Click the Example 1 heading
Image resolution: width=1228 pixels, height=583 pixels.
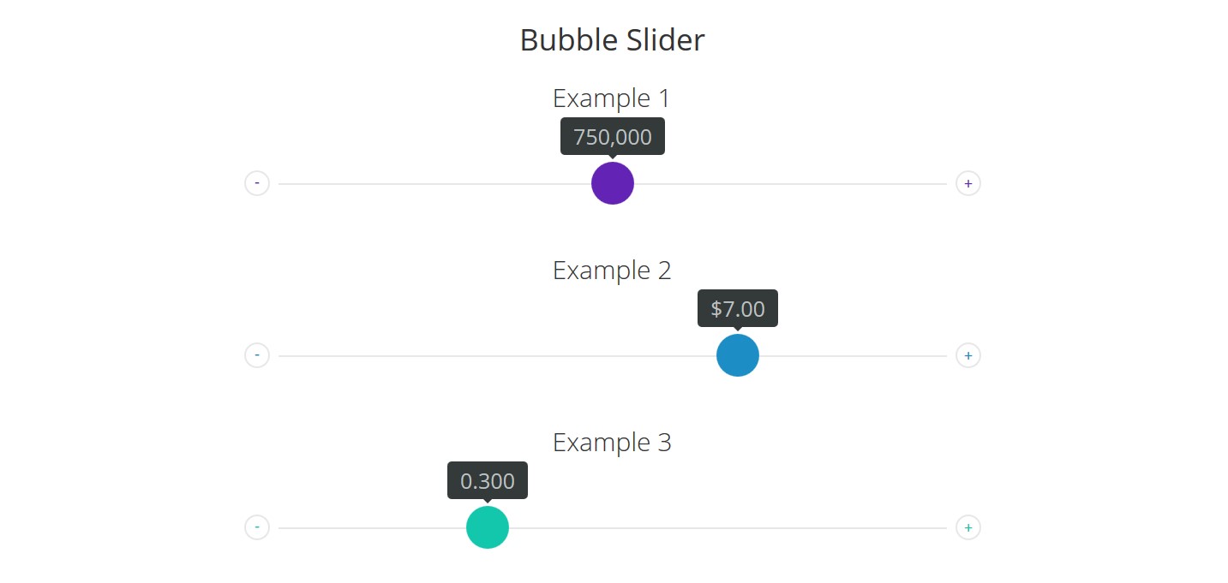[x=612, y=98]
